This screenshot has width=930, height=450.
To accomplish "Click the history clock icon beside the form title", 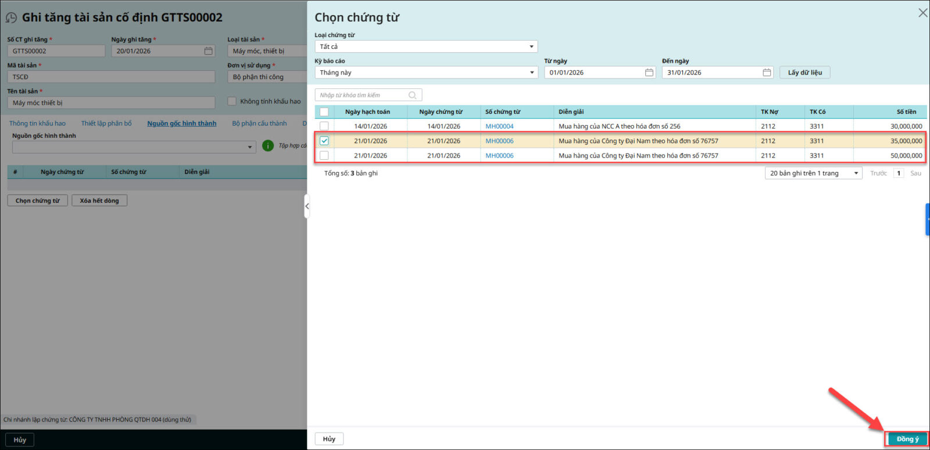I will (11, 18).
